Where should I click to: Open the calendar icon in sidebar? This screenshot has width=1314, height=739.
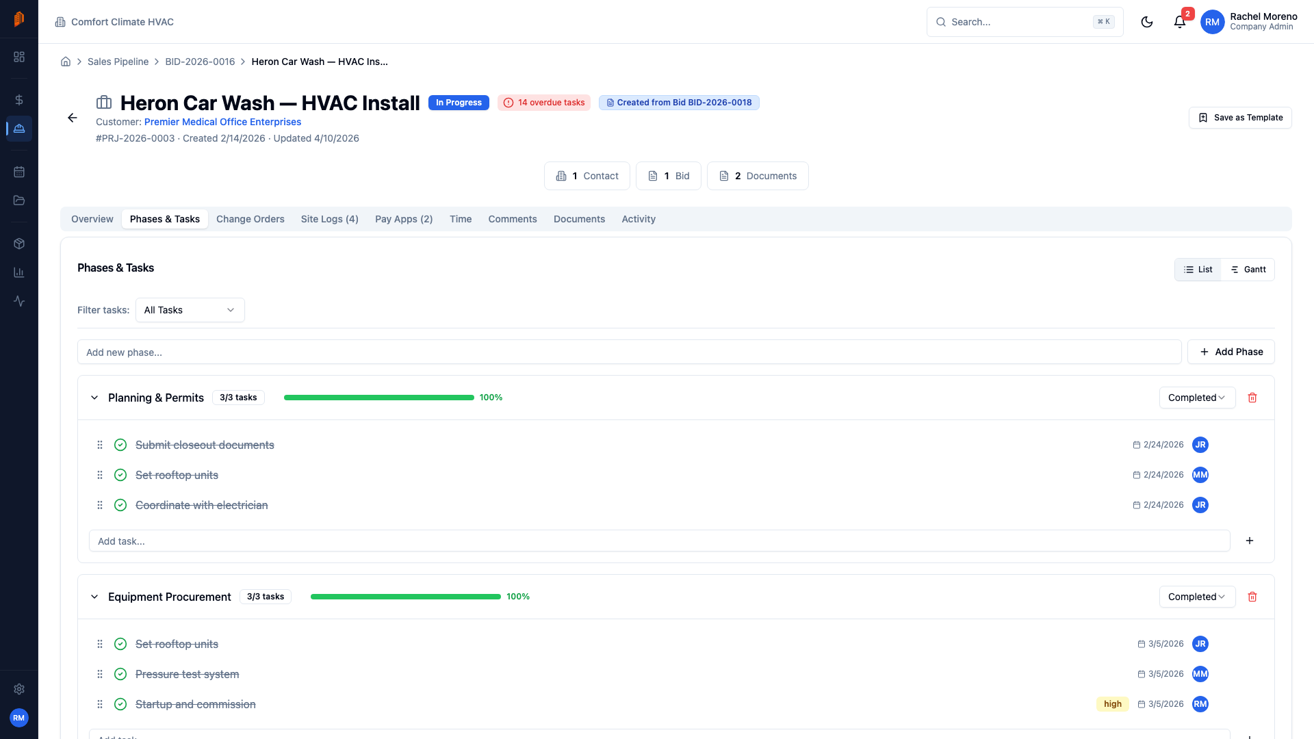click(x=19, y=172)
